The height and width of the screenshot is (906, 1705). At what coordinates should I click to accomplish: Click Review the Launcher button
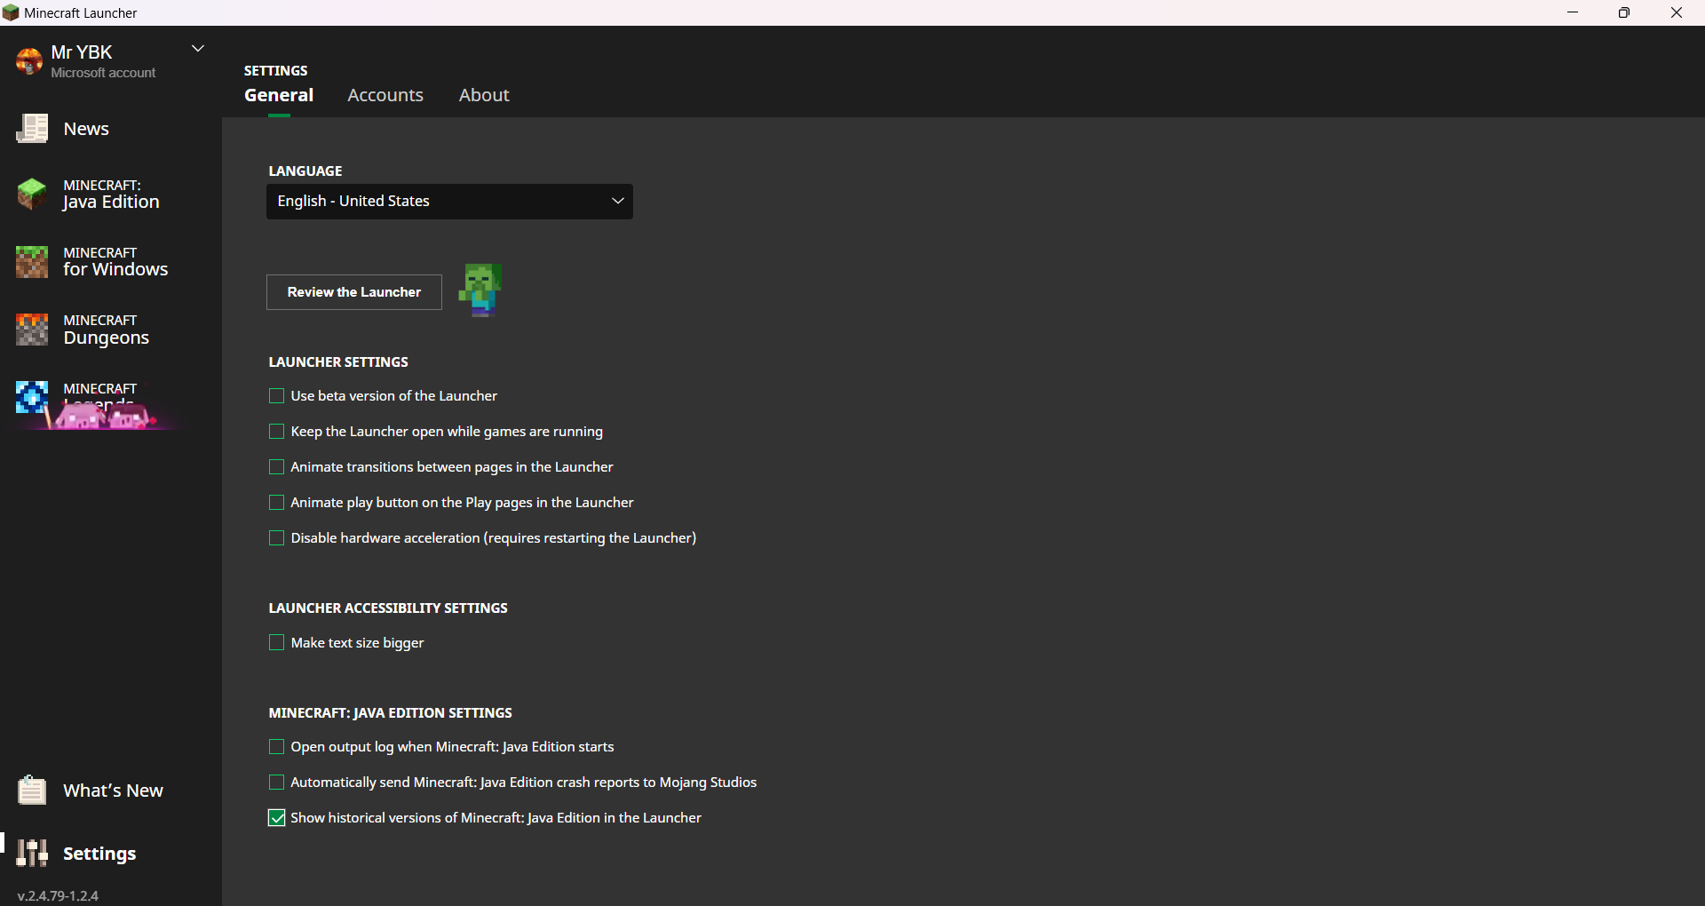click(x=354, y=292)
